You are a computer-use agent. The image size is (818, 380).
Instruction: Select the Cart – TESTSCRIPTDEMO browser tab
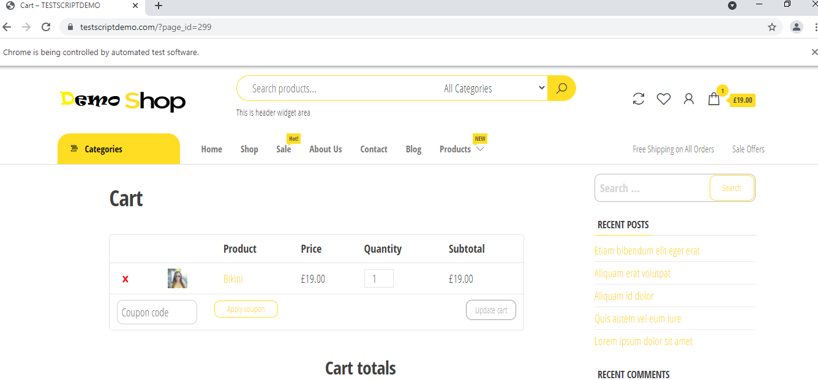[72, 6]
